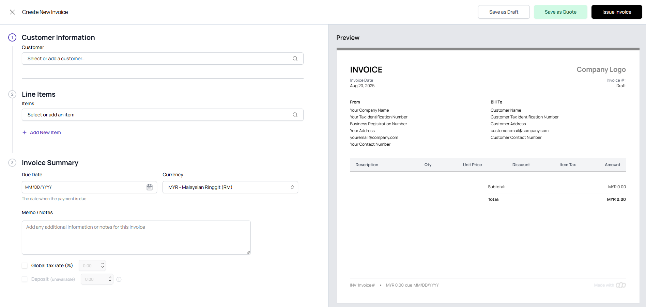Viewport: 646px width, 307px height.
Task: Click the customer search magnifier icon
Action: tap(295, 59)
